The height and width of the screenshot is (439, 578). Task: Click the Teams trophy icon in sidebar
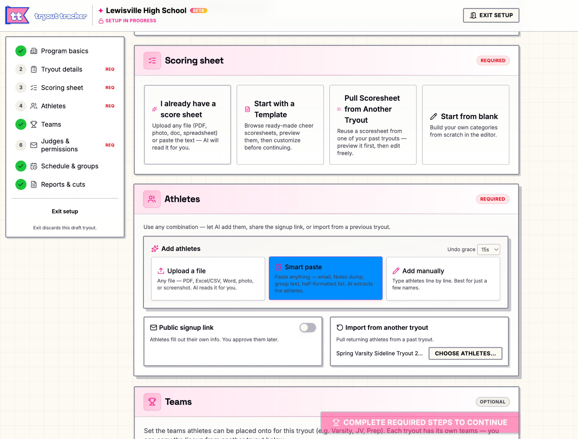click(x=34, y=124)
